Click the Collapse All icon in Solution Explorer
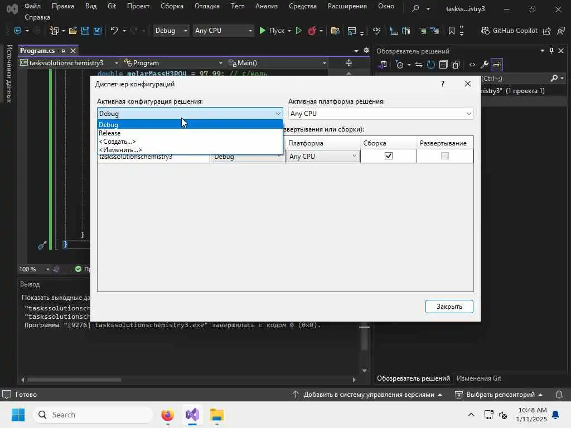 tap(443, 65)
